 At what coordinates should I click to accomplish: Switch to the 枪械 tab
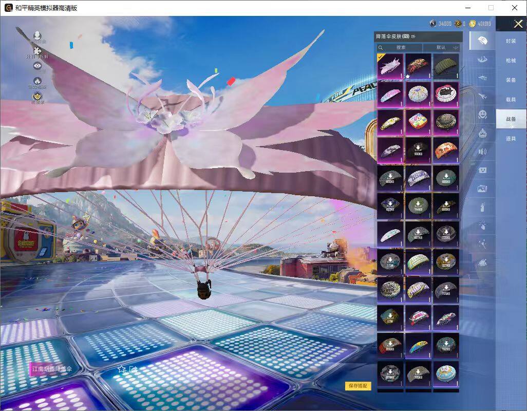click(x=511, y=61)
